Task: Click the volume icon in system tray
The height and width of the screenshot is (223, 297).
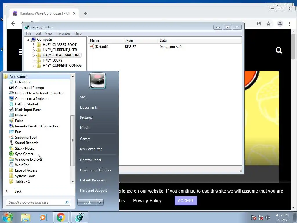Action: pyautogui.click(x=268, y=217)
